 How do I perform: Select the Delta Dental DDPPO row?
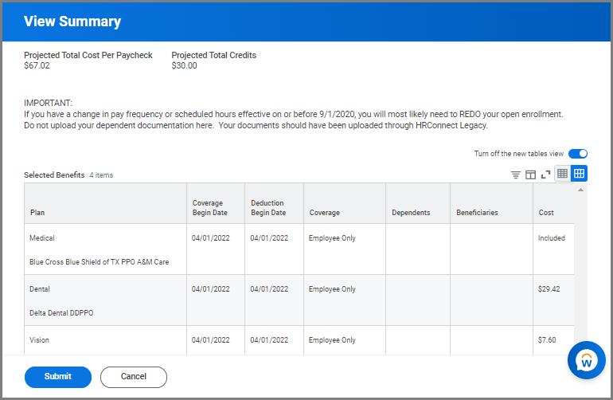[61, 313]
